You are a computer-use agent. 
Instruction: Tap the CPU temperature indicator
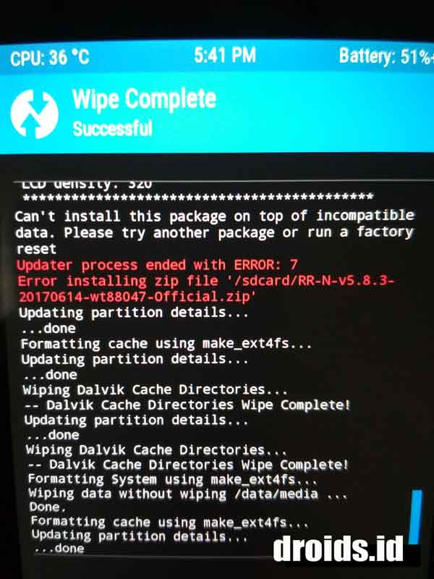click(50, 58)
